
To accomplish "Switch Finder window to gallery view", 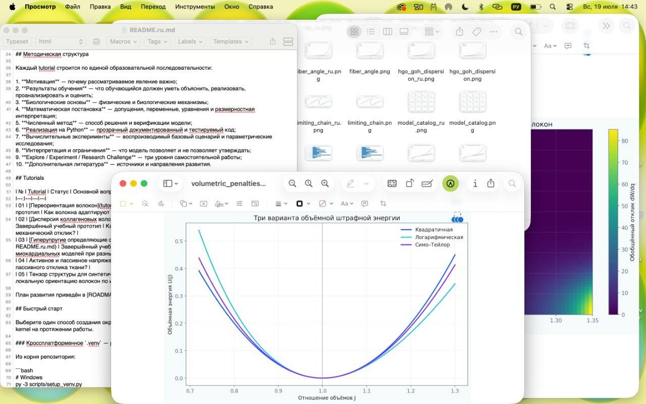I will tap(404, 31).
